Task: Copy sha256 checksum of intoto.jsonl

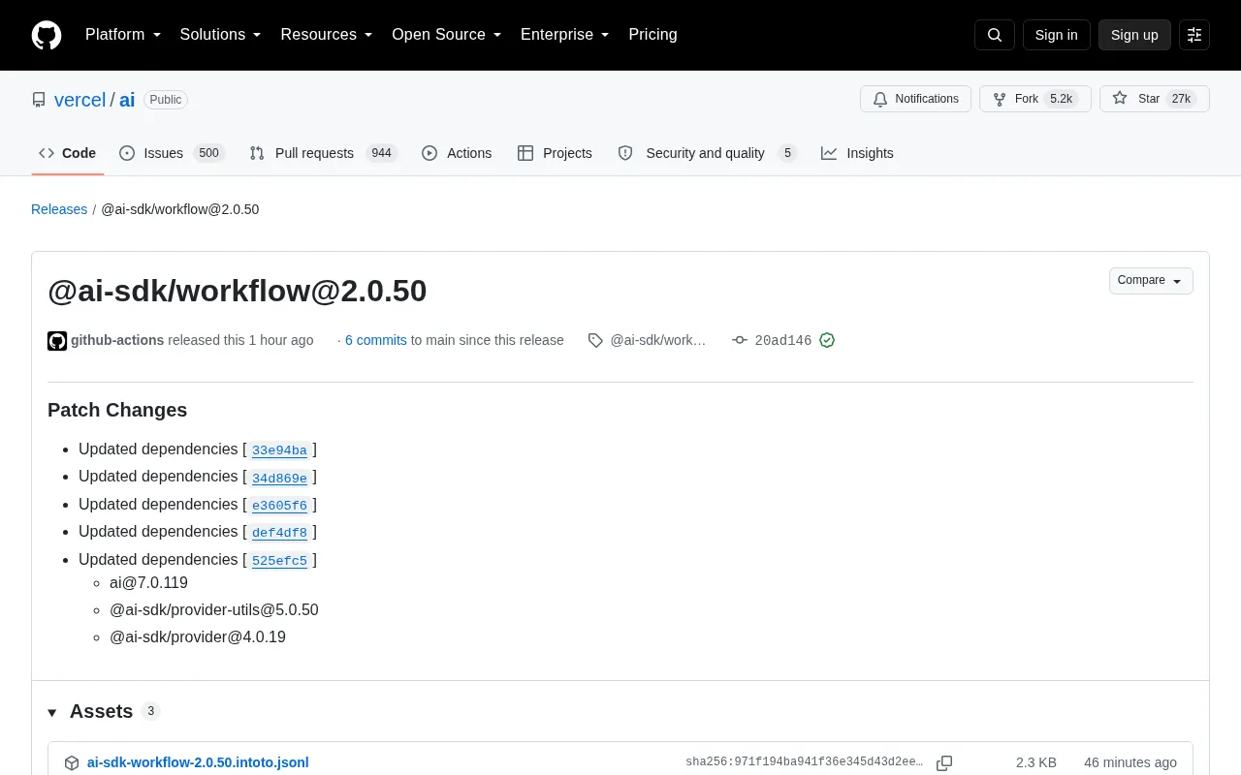Action: pos(944,762)
